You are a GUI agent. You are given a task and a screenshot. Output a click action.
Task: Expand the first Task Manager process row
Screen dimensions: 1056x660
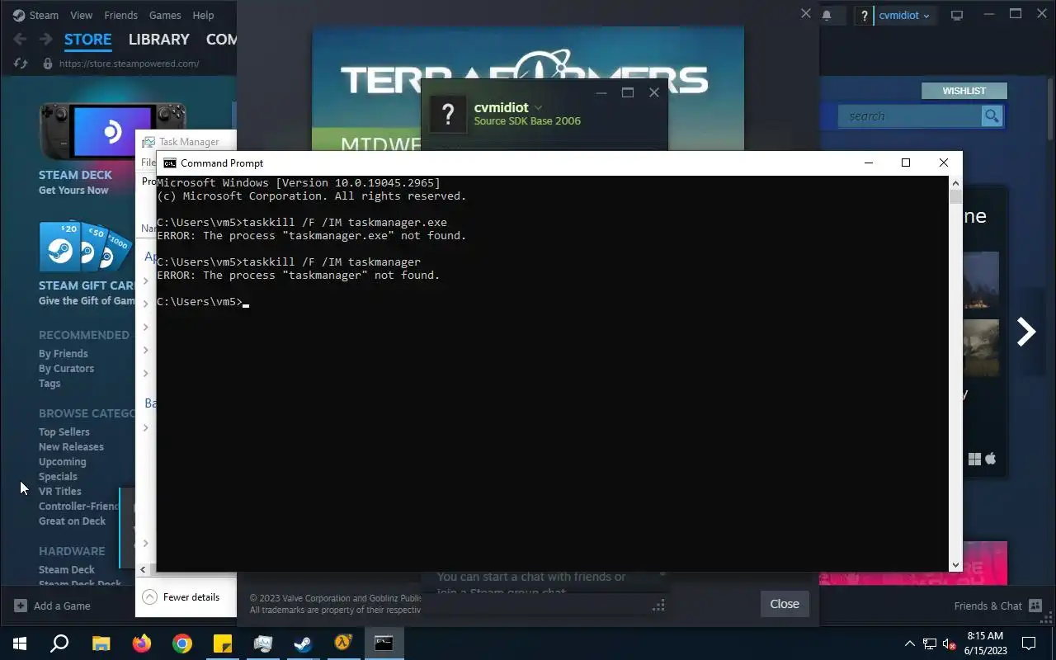[x=146, y=280]
